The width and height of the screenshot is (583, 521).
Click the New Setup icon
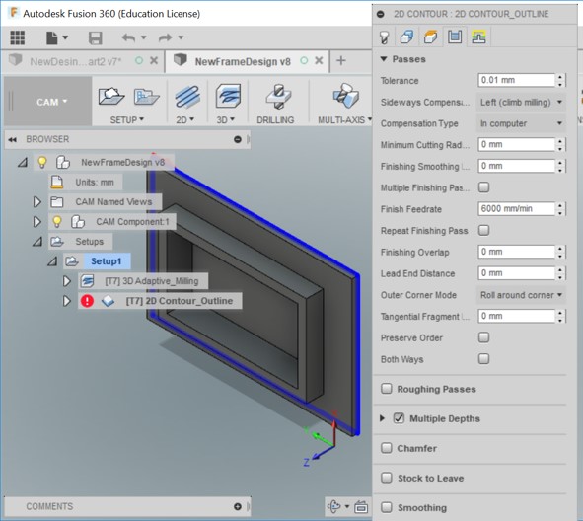click(x=111, y=96)
